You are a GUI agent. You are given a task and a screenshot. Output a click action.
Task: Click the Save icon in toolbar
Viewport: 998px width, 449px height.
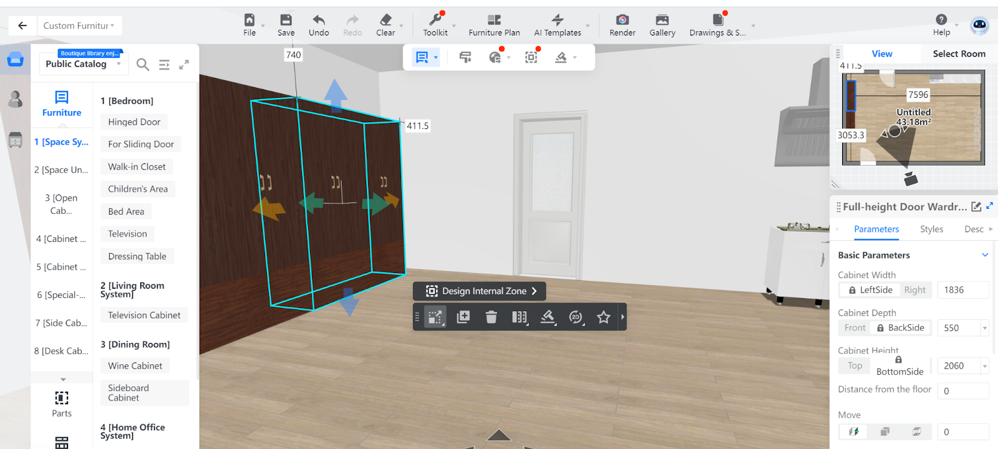click(x=286, y=21)
